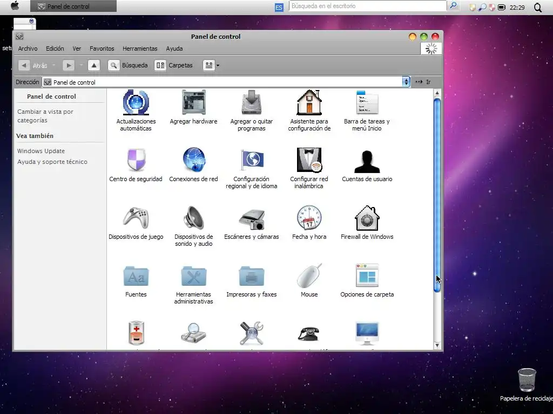Open the Fuentes folder icon

click(136, 276)
